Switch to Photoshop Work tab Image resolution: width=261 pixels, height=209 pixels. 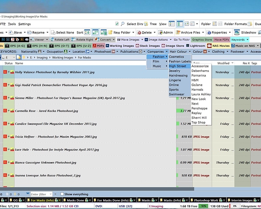(x=208, y=200)
